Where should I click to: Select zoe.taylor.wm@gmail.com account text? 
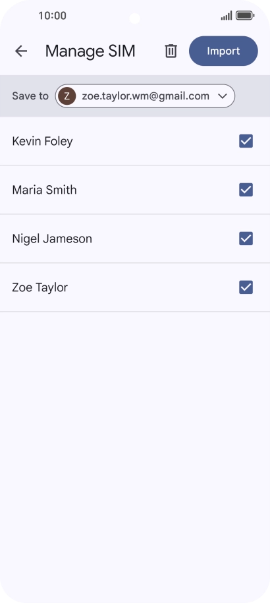coord(146,96)
